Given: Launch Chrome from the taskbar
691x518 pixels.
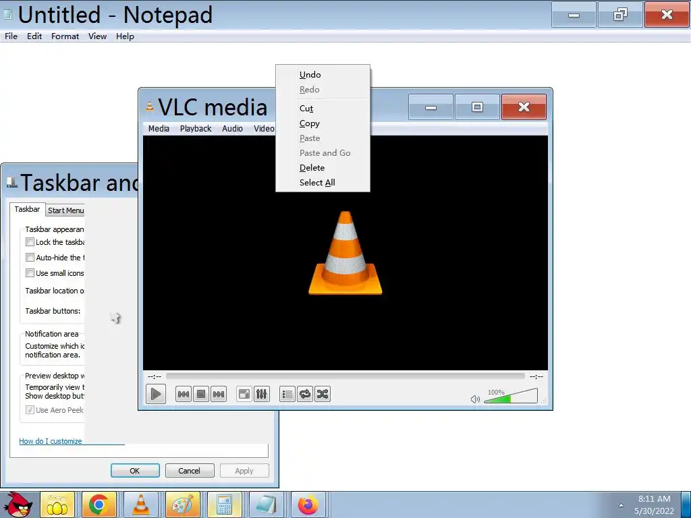Looking at the screenshot, I should (x=99, y=505).
